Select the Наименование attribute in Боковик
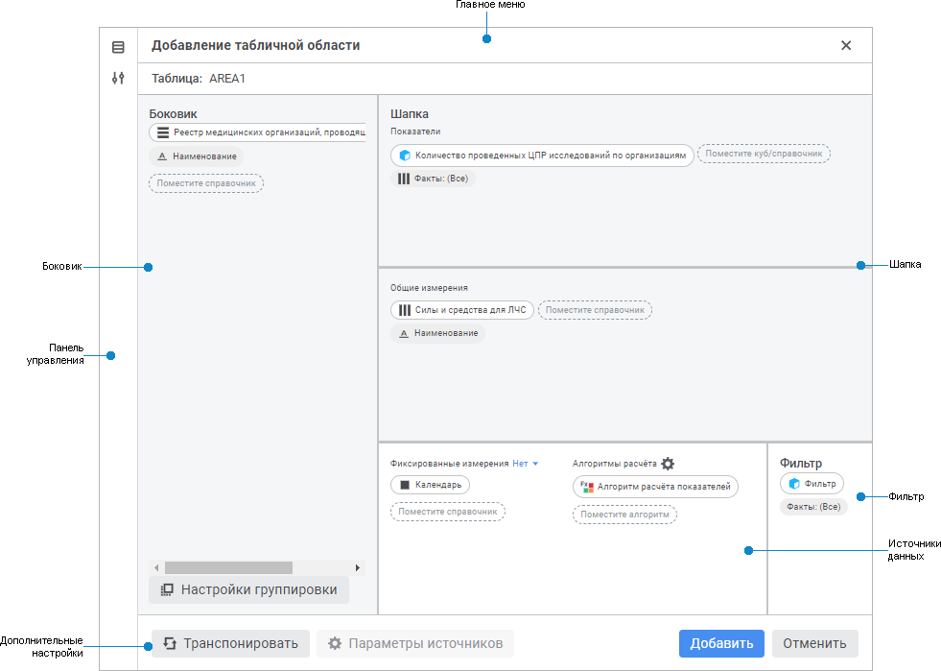Screen dimensions: 941x671 coord(197,156)
